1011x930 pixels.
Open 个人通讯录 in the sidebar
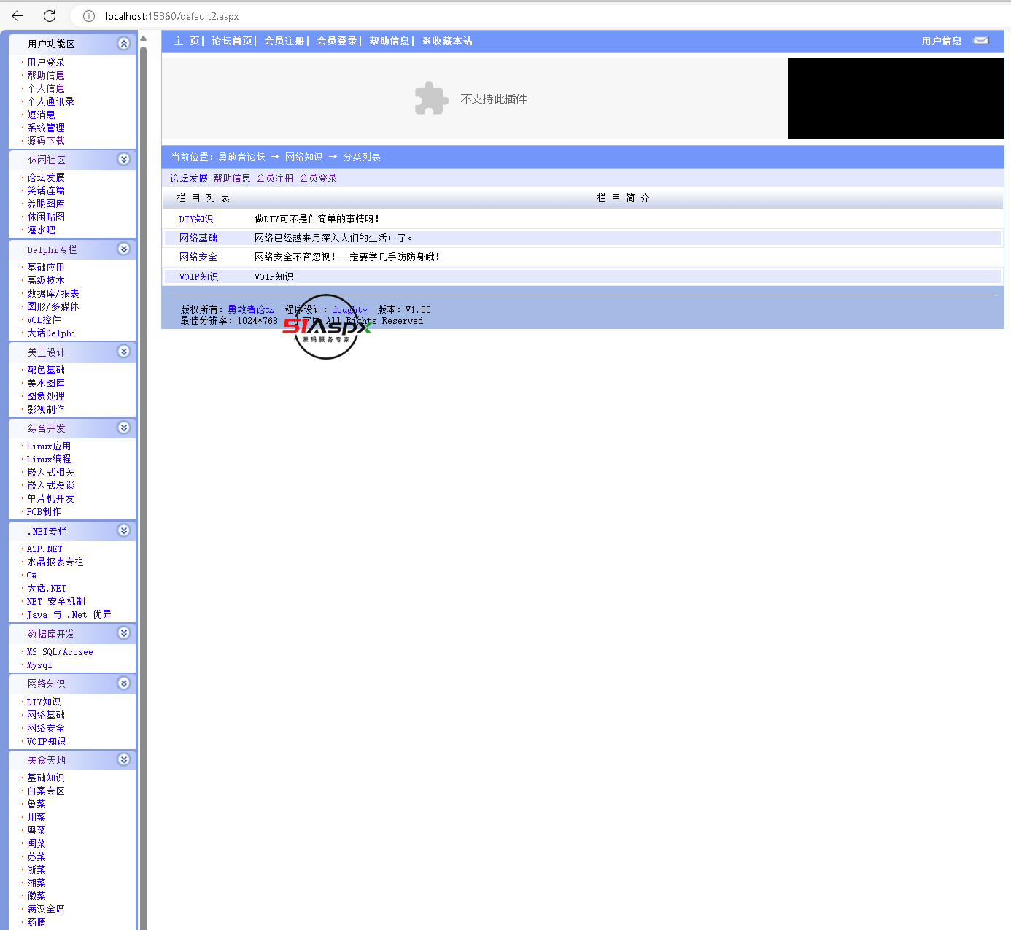click(50, 101)
